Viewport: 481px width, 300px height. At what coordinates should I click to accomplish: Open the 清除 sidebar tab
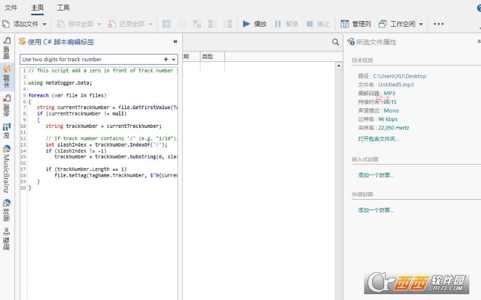point(7,106)
